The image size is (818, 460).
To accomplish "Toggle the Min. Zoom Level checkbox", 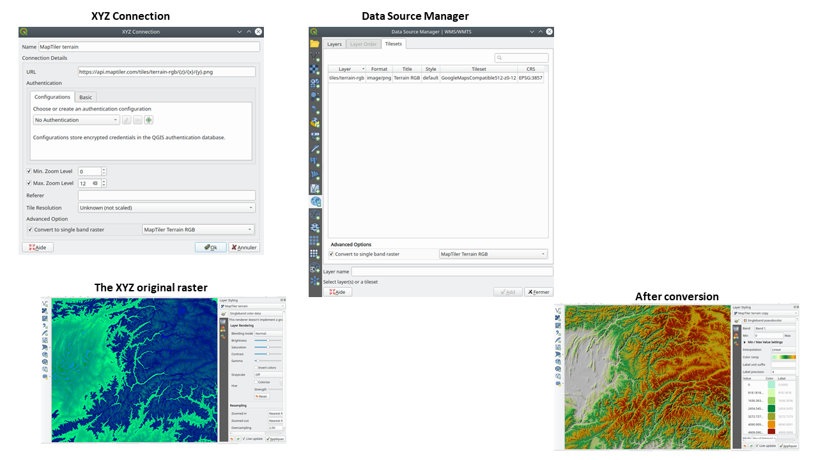I will 29,171.
